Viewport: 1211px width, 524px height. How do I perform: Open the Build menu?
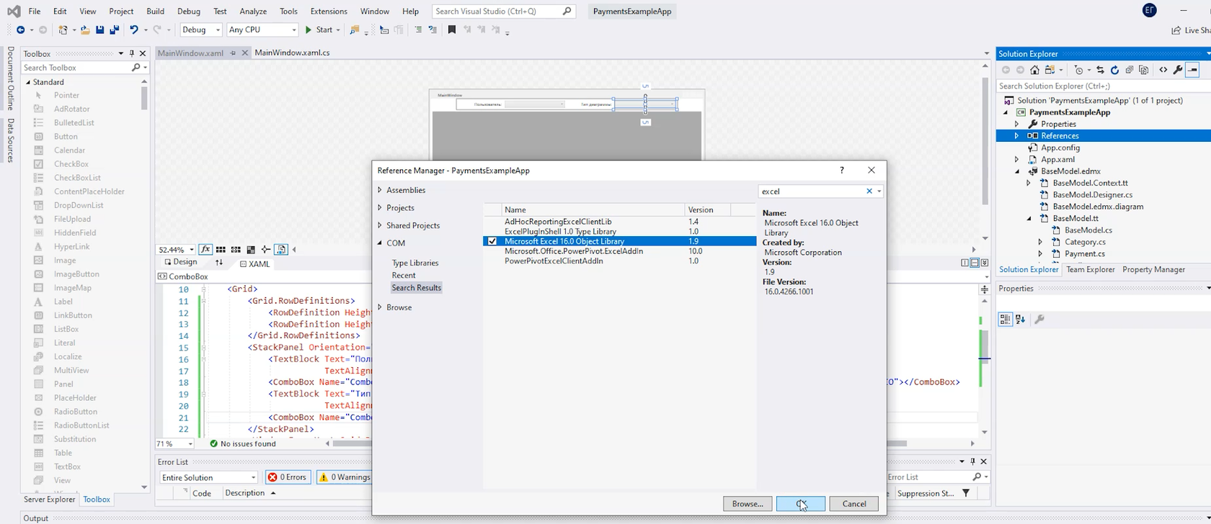click(x=155, y=12)
